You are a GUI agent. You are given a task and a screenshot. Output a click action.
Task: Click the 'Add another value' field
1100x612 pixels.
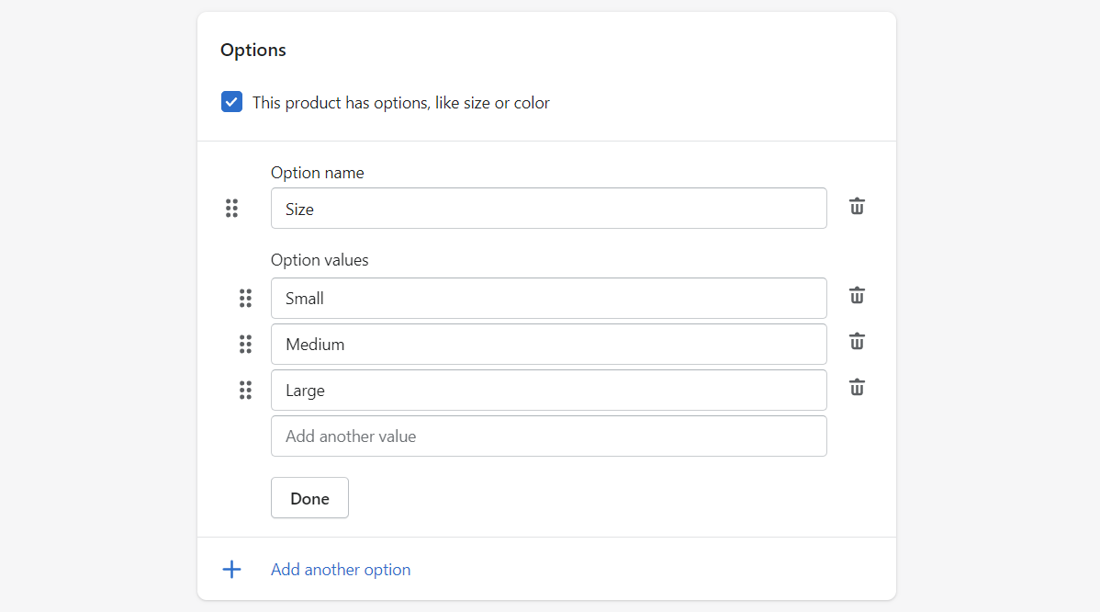coord(548,436)
